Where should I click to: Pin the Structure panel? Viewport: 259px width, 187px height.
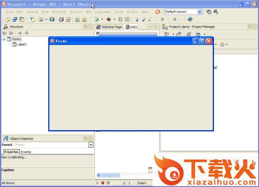(x=85, y=27)
